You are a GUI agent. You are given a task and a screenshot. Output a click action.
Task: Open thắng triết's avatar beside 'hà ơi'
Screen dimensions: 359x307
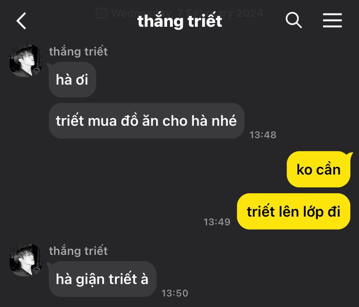[x=26, y=61]
